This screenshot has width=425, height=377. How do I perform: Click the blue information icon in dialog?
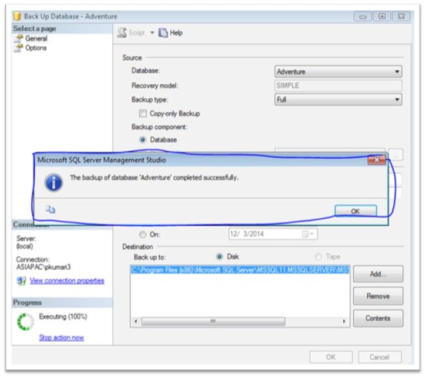54,182
